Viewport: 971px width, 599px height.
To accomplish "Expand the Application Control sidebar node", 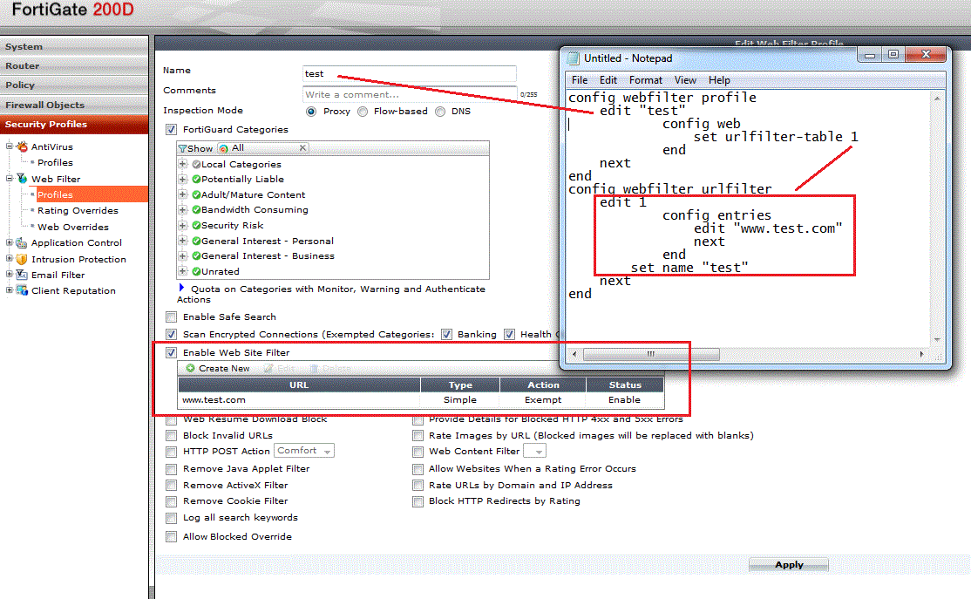I will pyautogui.click(x=10, y=242).
